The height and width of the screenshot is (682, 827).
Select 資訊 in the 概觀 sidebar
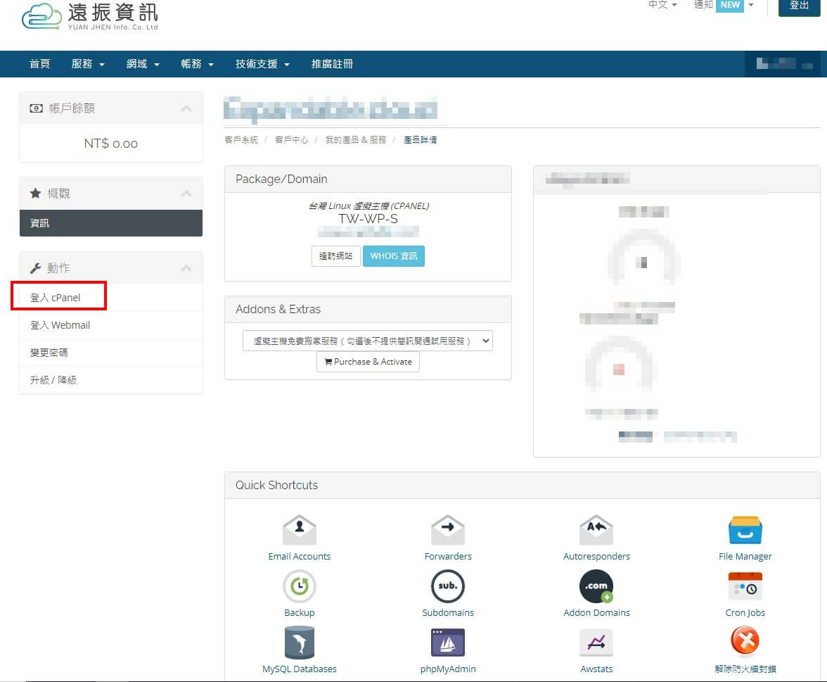111,222
